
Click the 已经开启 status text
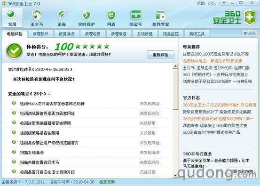click(148, 172)
